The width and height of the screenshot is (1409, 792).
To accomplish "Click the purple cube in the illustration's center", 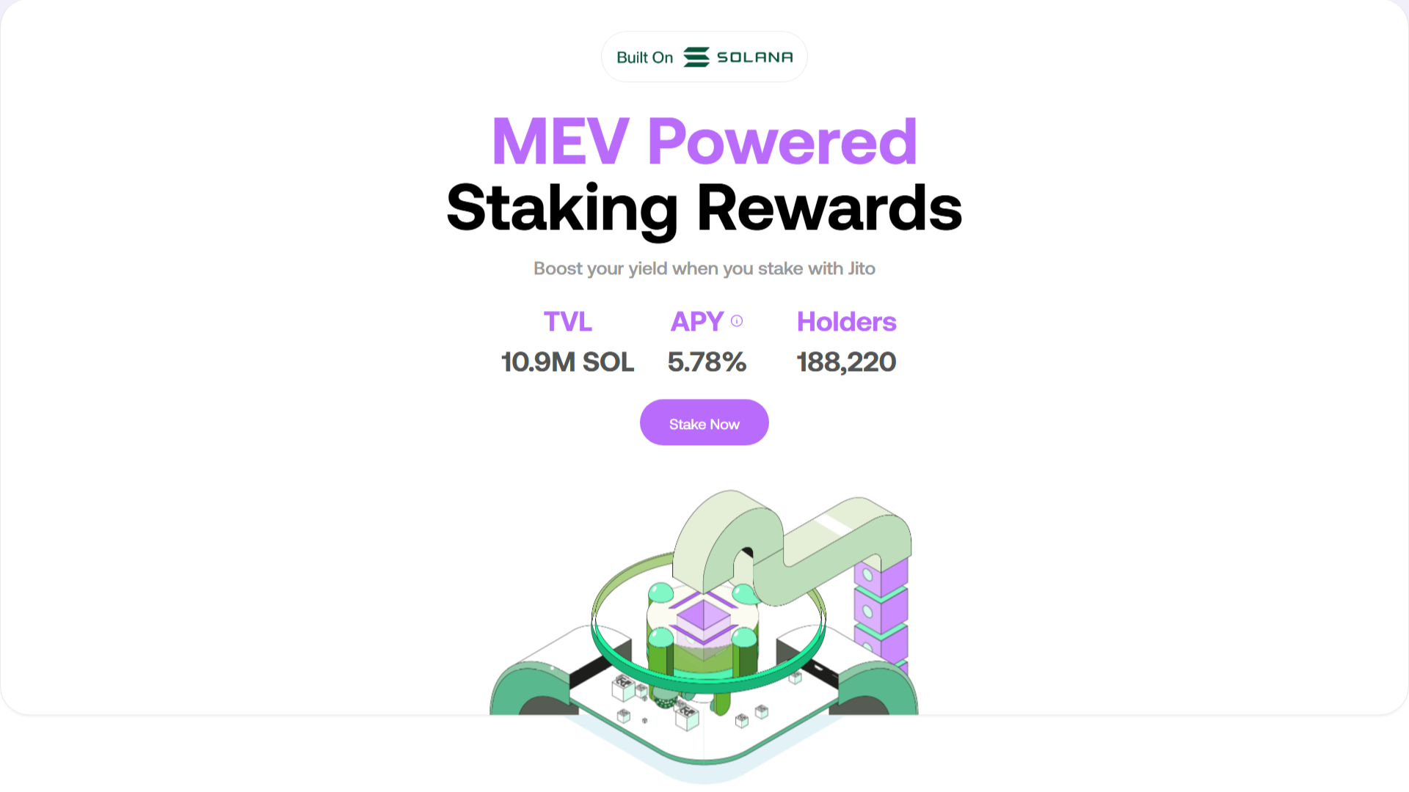I will click(x=703, y=616).
